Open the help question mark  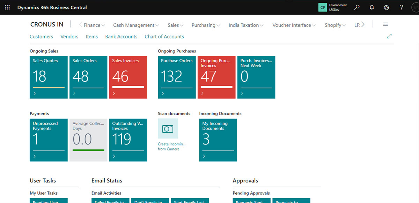click(402, 7)
